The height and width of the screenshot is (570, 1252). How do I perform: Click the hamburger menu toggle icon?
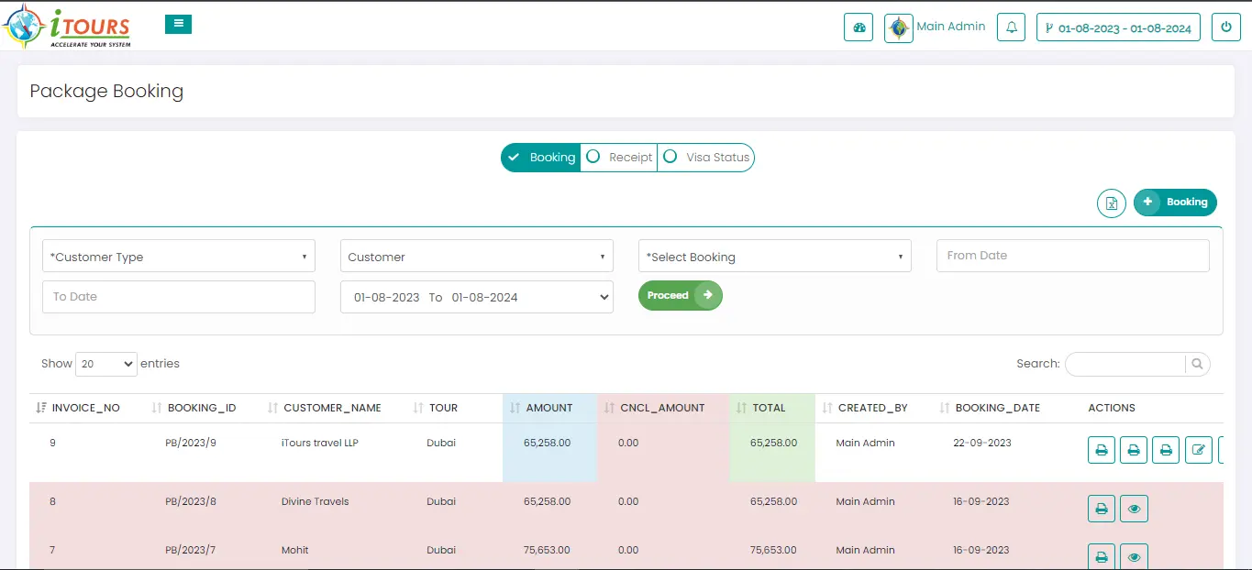click(x=178, y=25)
